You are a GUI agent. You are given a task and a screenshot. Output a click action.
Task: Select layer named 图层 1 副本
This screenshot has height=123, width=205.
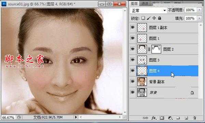pyautogui.click(x=158, y=28)
